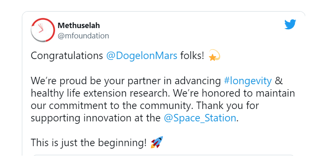Click the Twitter bird logo
The height and width of the screenshot is (161, 325).
pyautogui.click(x=290, y=24)
